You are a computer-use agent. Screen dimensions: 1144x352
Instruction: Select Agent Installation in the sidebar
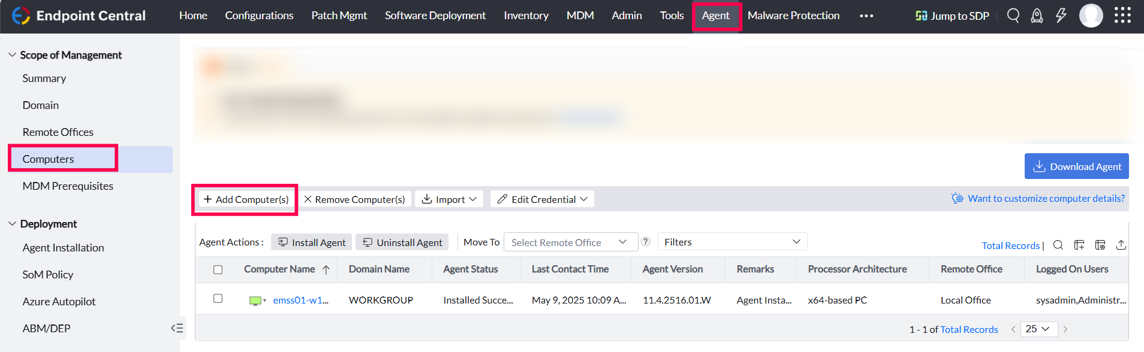(x=63, y=248)
